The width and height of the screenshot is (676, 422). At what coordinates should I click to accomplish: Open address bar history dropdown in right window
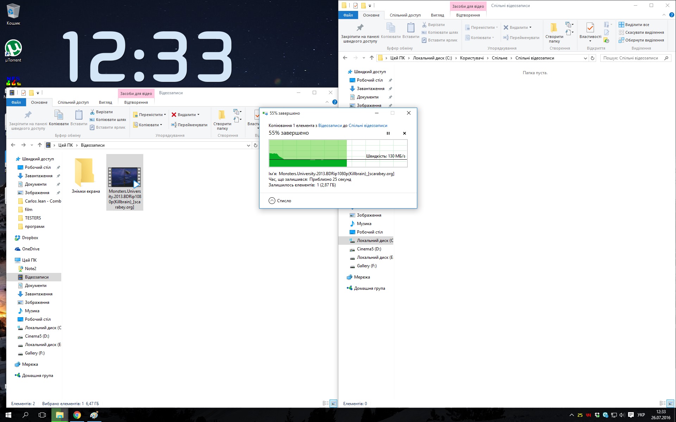click(x=585, y=58)
